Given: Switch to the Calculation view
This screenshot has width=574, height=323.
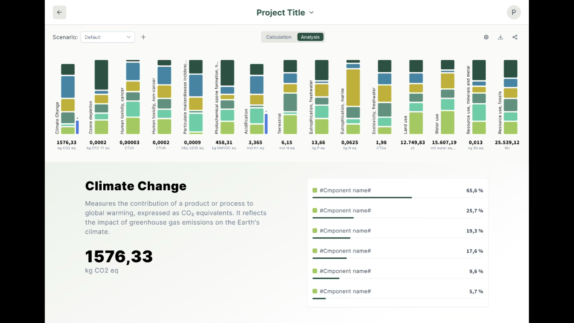Looking at the screenshot, I should point(279,37).
